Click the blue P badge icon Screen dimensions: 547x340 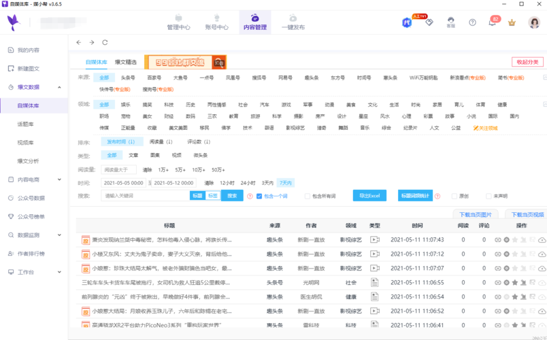click(x=406, y=22)
